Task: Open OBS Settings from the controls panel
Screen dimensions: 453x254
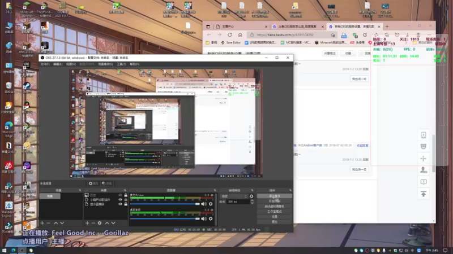Action: click(275, 217)
